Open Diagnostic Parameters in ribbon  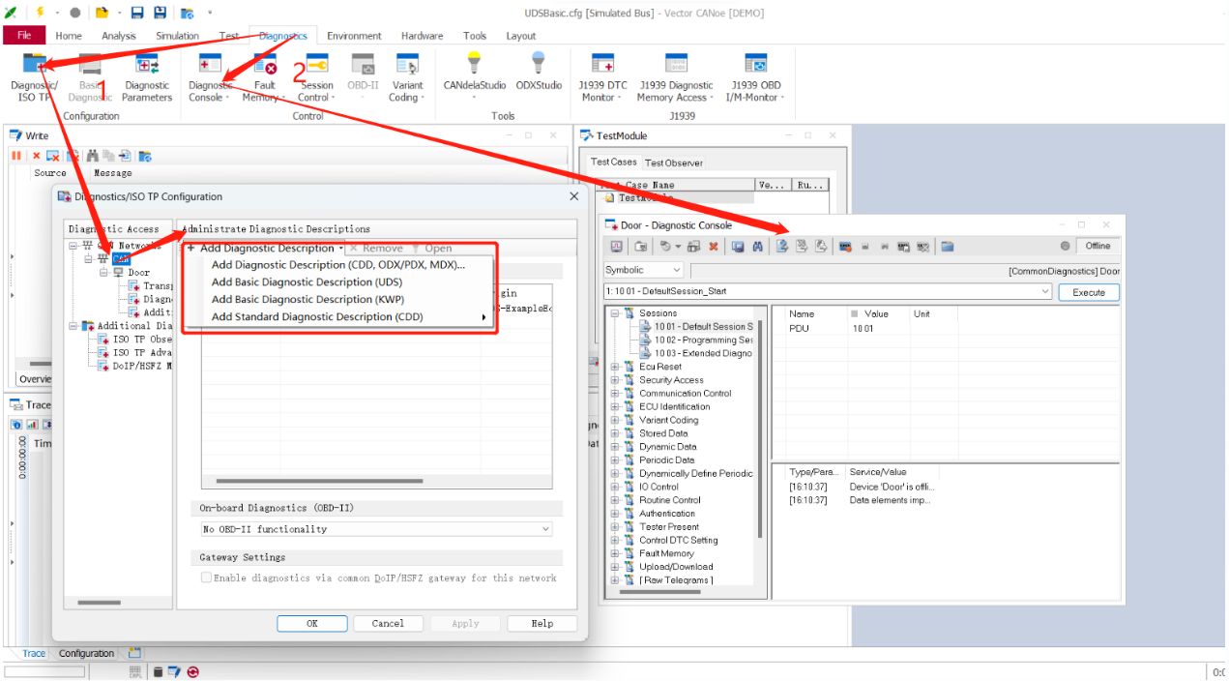[x=147, y=77]
